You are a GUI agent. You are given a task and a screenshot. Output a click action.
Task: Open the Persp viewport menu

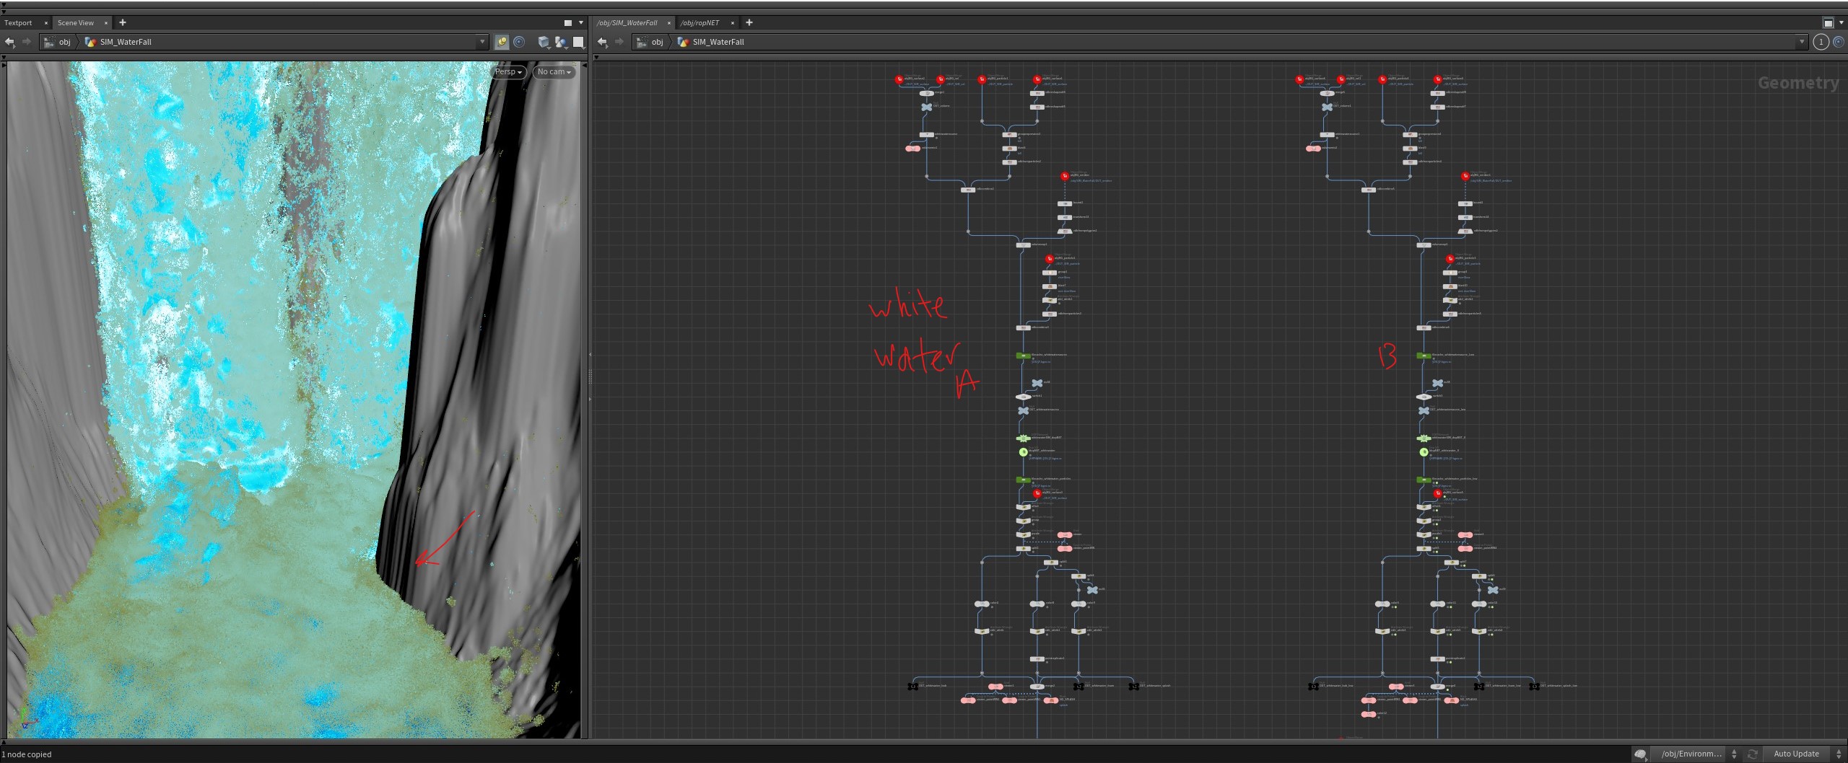click(x=507, y=72)
